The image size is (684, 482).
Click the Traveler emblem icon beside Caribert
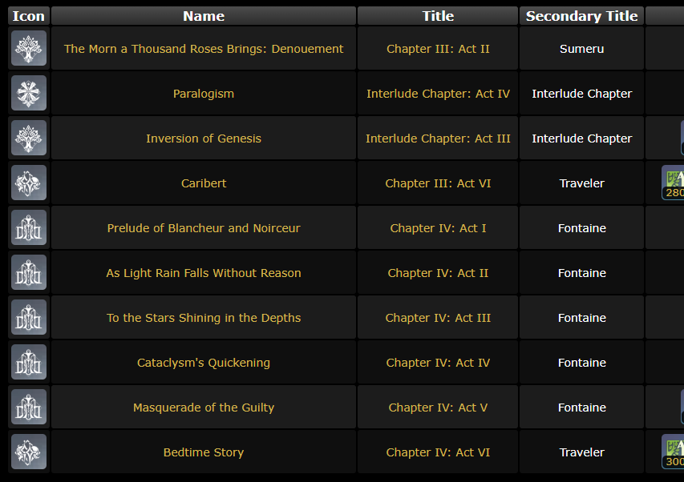(29, 183)
